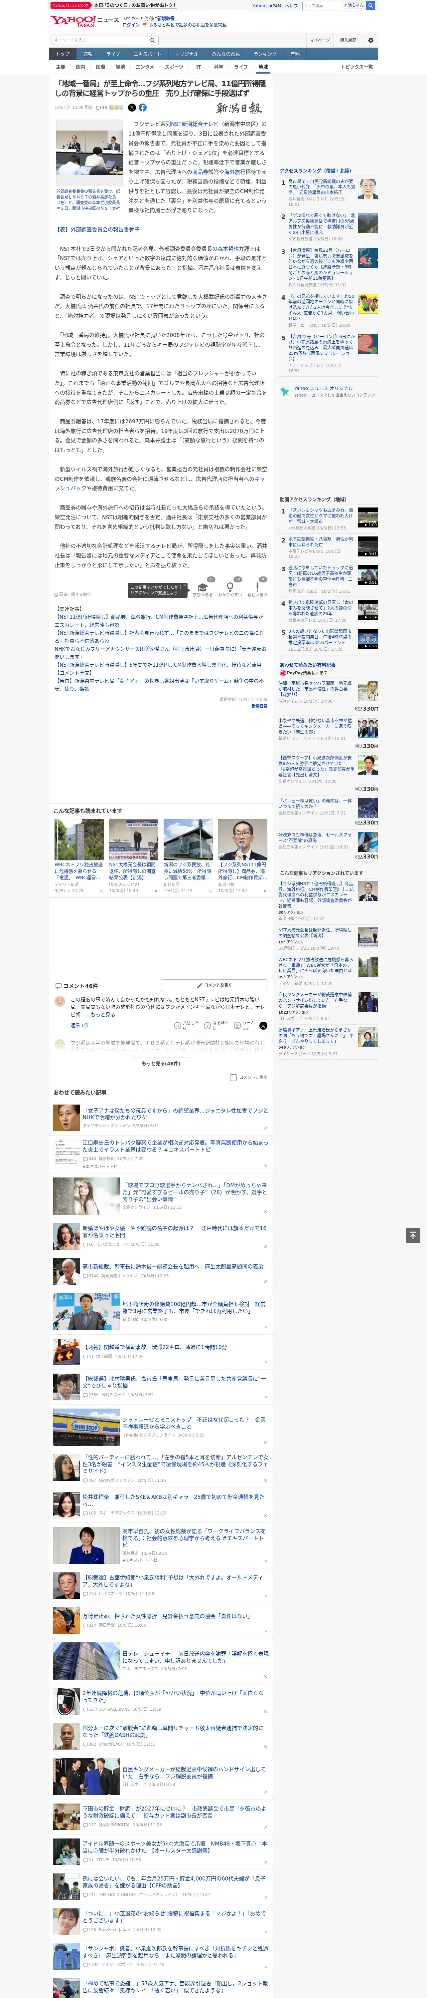Open 購入履歴
Viewport: 427px width, 1998px height.
coord(348,40)
